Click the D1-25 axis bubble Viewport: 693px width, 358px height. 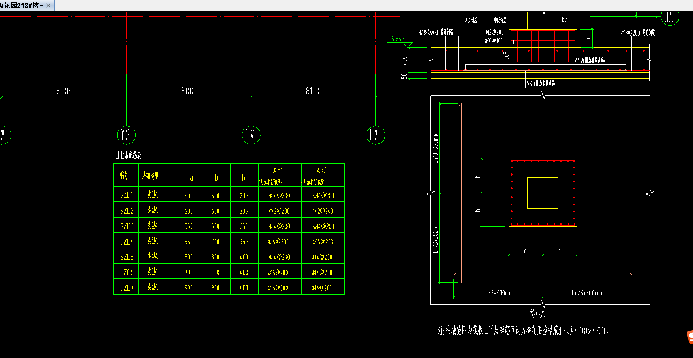pyautogui.click(x=126, y=135)
